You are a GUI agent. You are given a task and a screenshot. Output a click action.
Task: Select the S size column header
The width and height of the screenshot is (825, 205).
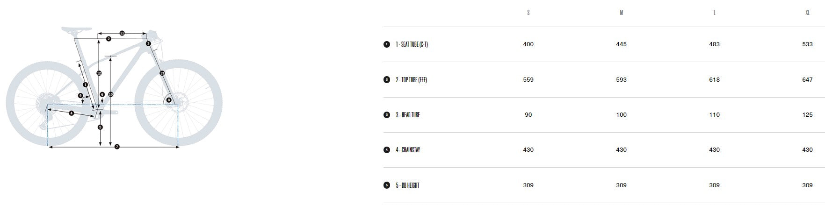point(528,13)
